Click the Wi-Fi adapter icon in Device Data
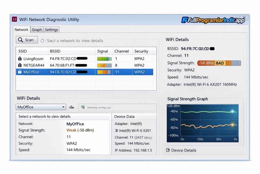The image size is (260, 174). (117, 131)
